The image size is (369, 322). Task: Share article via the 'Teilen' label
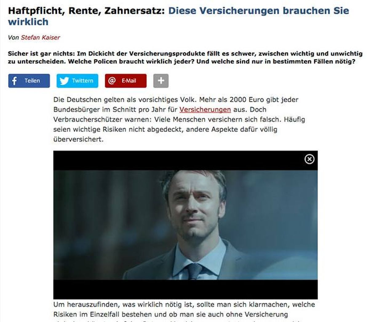click(32, 81)
